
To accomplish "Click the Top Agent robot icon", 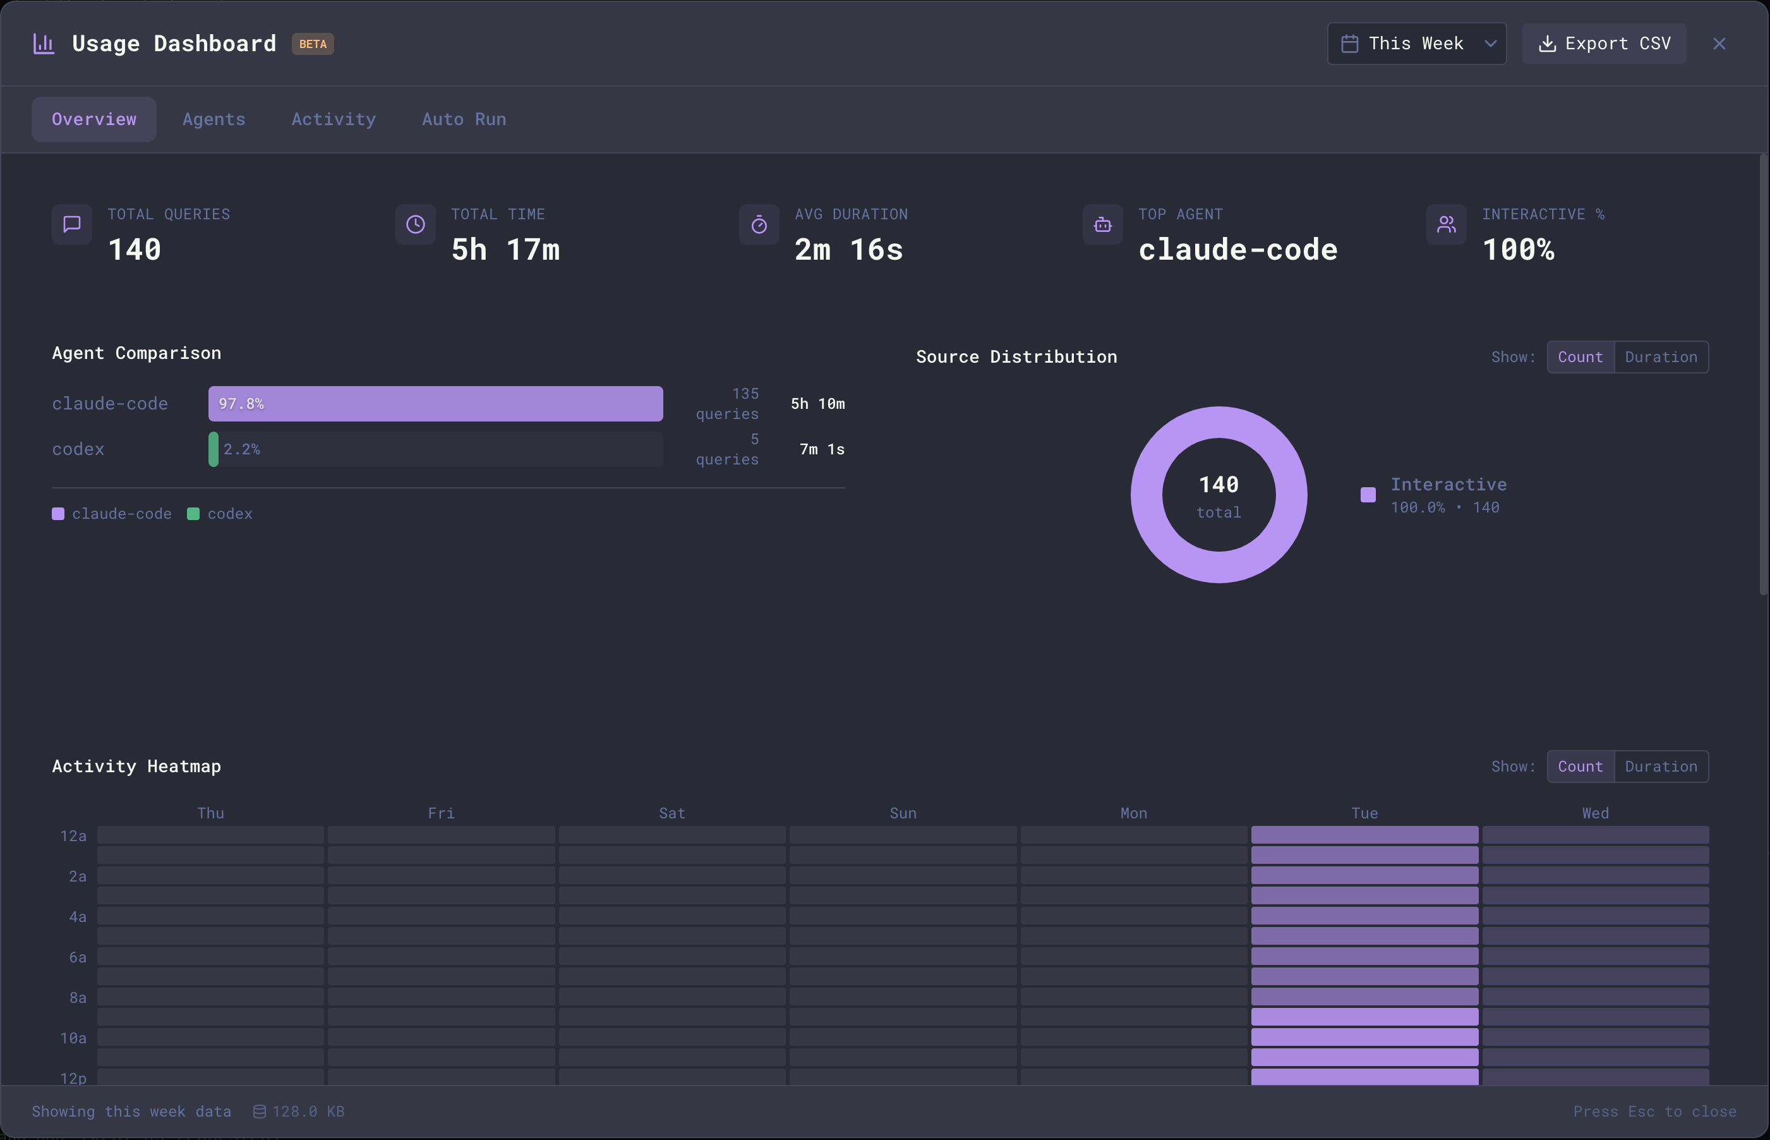I will [x=1102, y=224].
